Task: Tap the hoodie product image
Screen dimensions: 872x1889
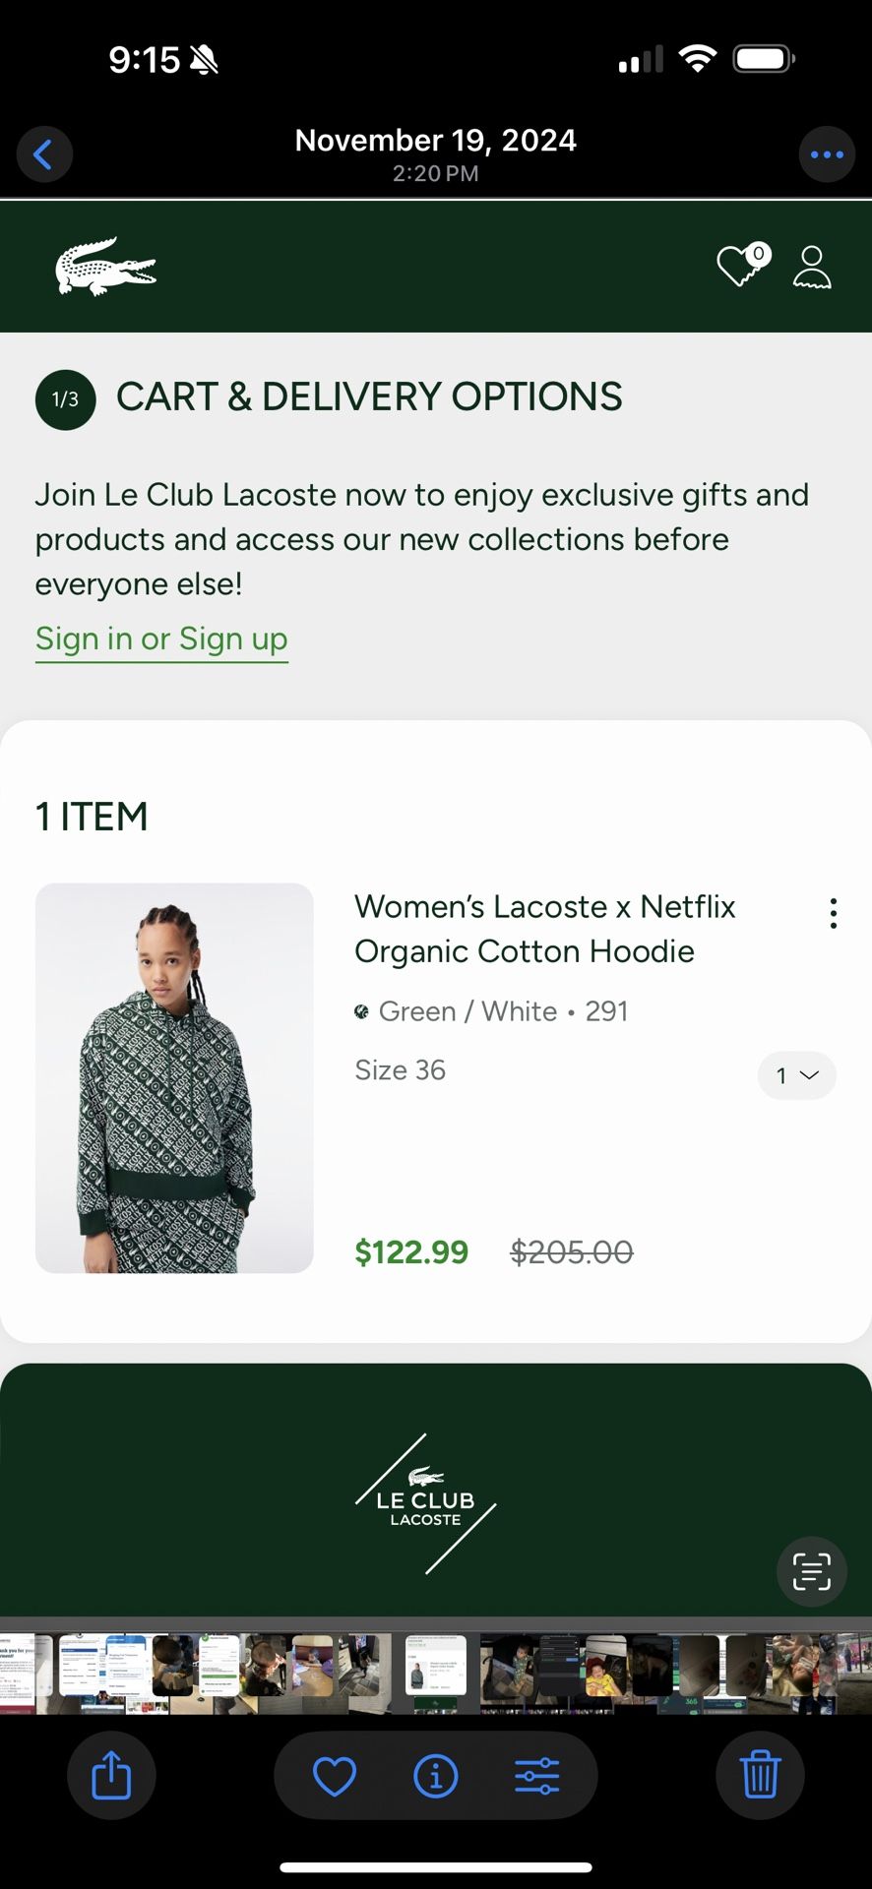Action: (174, 1078)
